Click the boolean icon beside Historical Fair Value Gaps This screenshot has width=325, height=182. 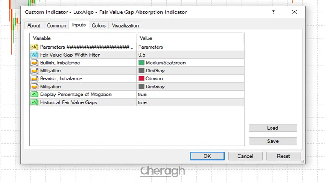tap(35, 102)
